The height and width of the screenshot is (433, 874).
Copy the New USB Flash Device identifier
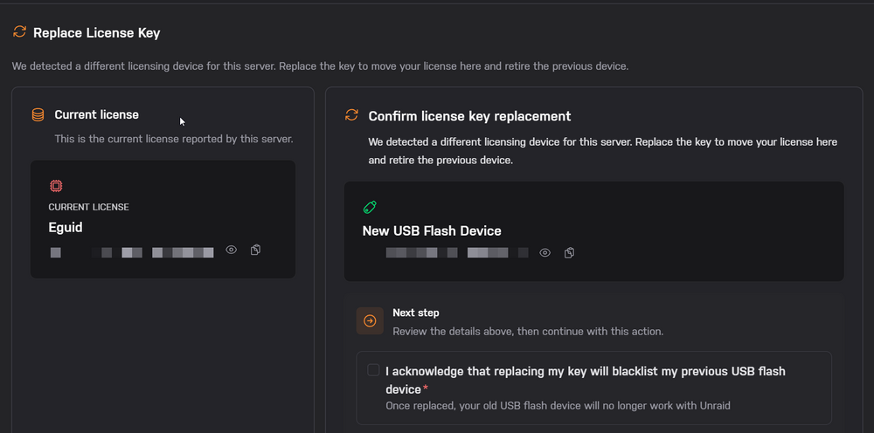569,252
